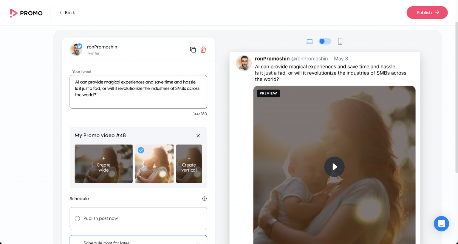Click inside the Your tweet text box
458x244 pixels.
pyautogui.click(x=138, y=92)
